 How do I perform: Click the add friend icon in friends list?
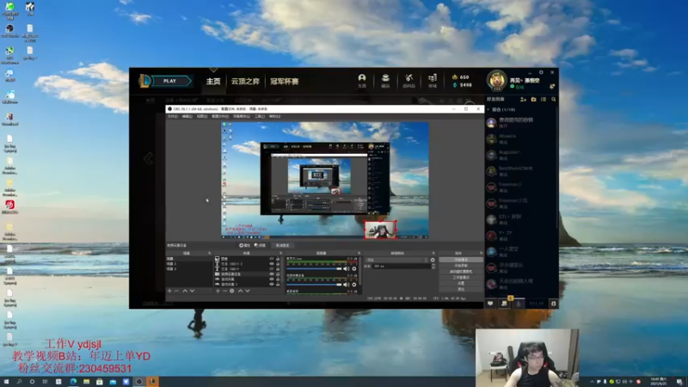(523, 100)
